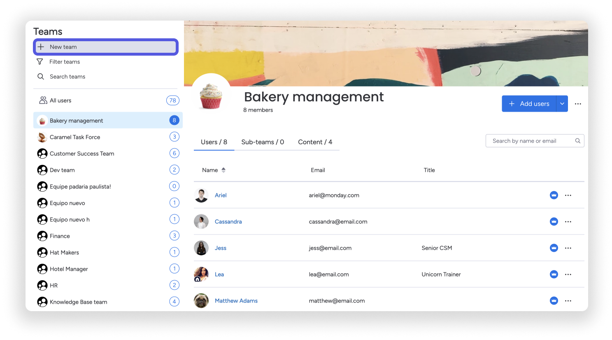Open the three-dot menu for Cassandra
The width and height of the screenshot is (612, 340).
click(x=568, y=222)
